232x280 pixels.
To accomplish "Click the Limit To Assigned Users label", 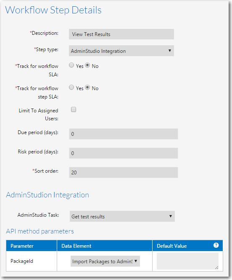I will pos(39,114).
